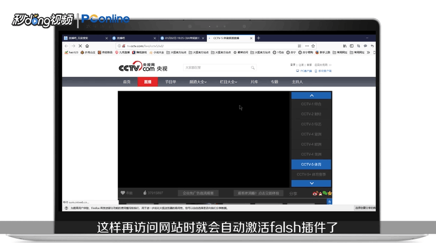Share to Weibo icon

coord(315,193)
